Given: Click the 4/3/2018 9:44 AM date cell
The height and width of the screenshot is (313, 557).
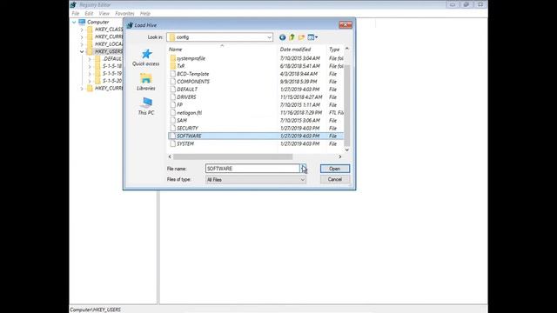Looking at the screenshot, I should click(x=299, y=74).
